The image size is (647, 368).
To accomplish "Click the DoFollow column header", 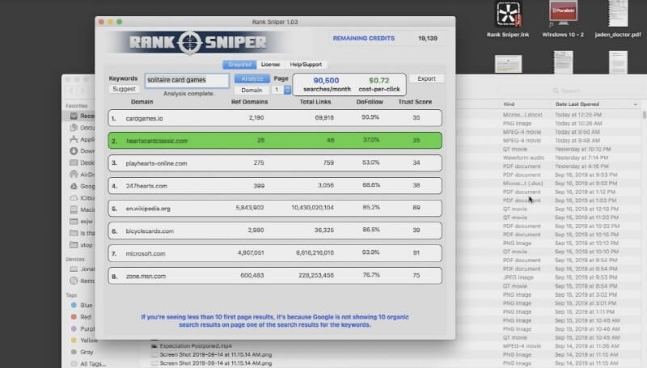I will pos(370,101).
